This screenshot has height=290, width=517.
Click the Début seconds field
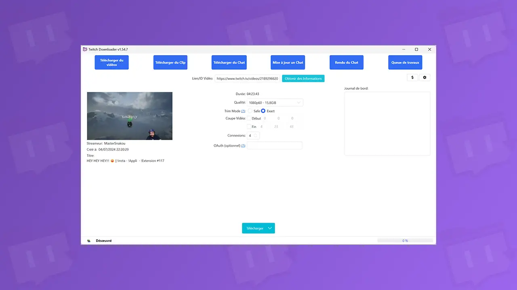[292, 118]
